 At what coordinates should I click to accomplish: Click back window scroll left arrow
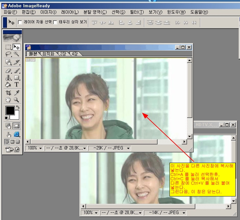point(83,206)
